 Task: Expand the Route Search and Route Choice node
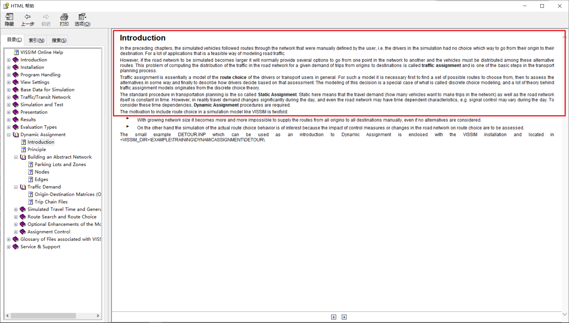[x=16, y=217]
